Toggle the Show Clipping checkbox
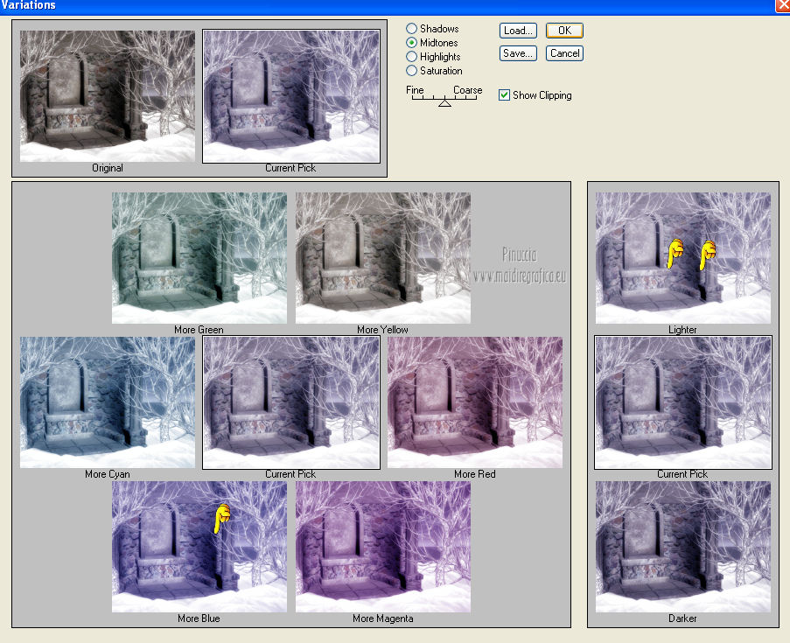 click(x=504, y=95)
